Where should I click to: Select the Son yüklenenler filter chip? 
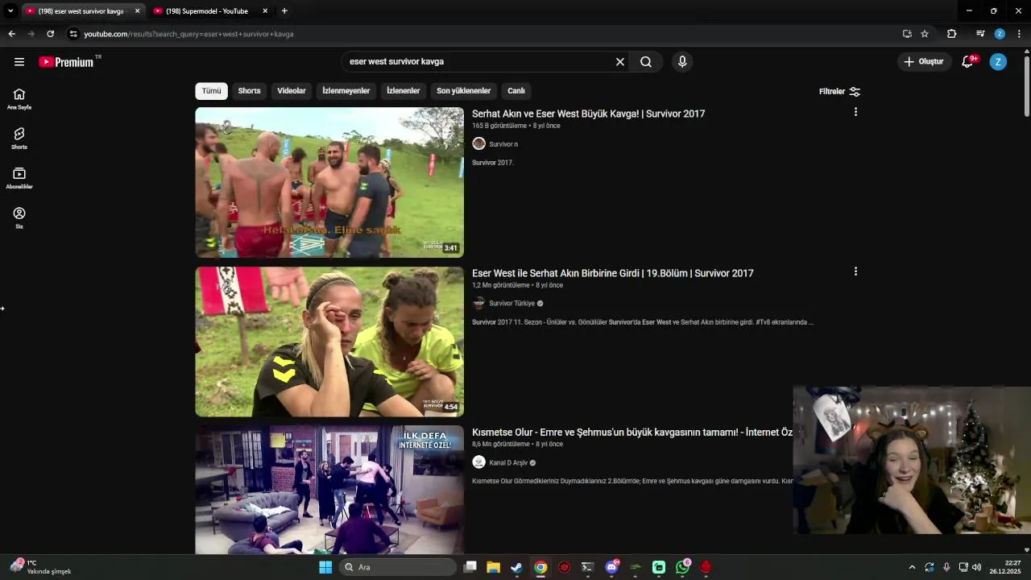[464, 91]
